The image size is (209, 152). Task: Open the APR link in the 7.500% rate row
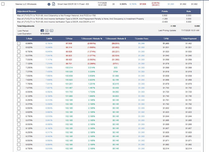pyautogui.click(x=49, y=76)
